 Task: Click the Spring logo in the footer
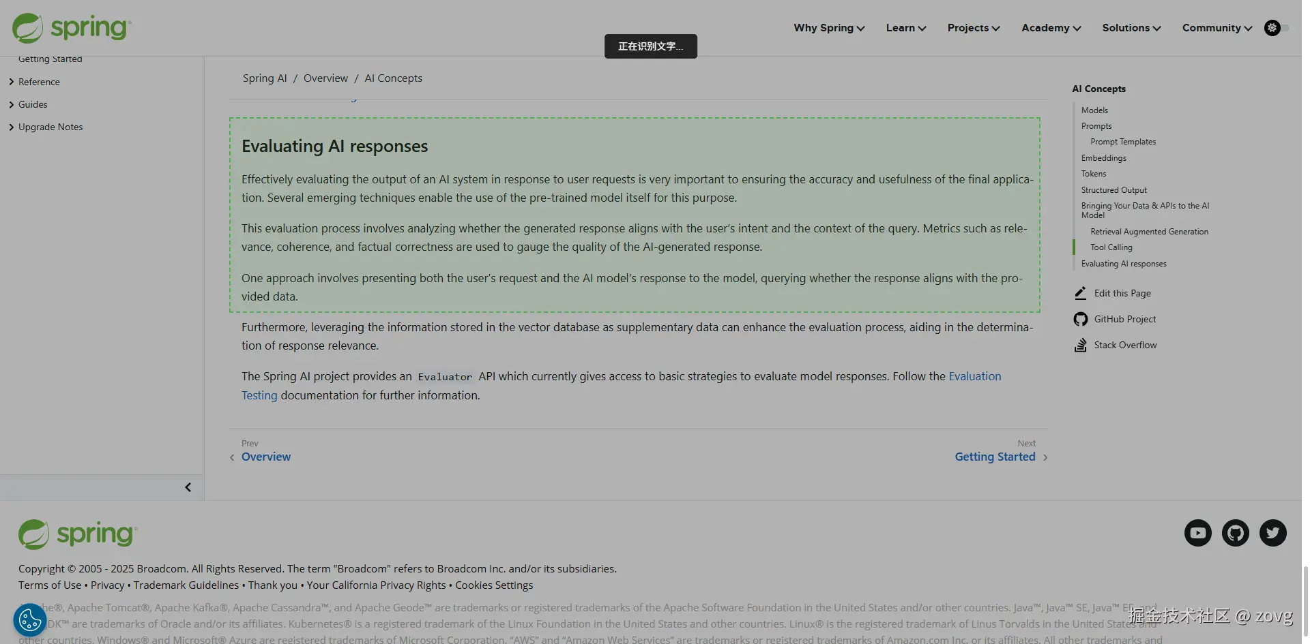coord(78,534)
